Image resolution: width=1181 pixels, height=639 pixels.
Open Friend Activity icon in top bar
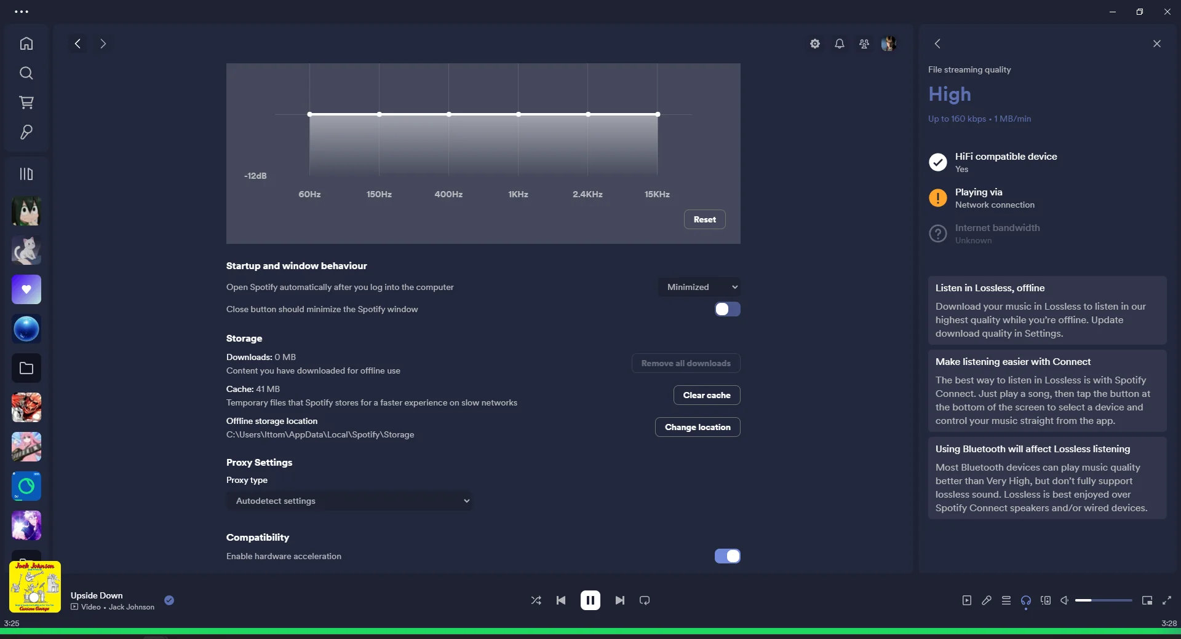864,44
